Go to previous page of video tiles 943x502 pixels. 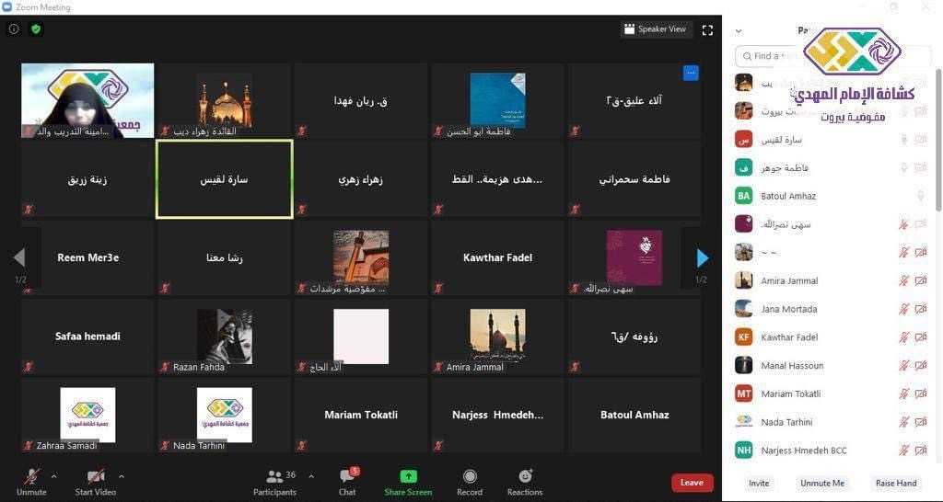point(19,258)
